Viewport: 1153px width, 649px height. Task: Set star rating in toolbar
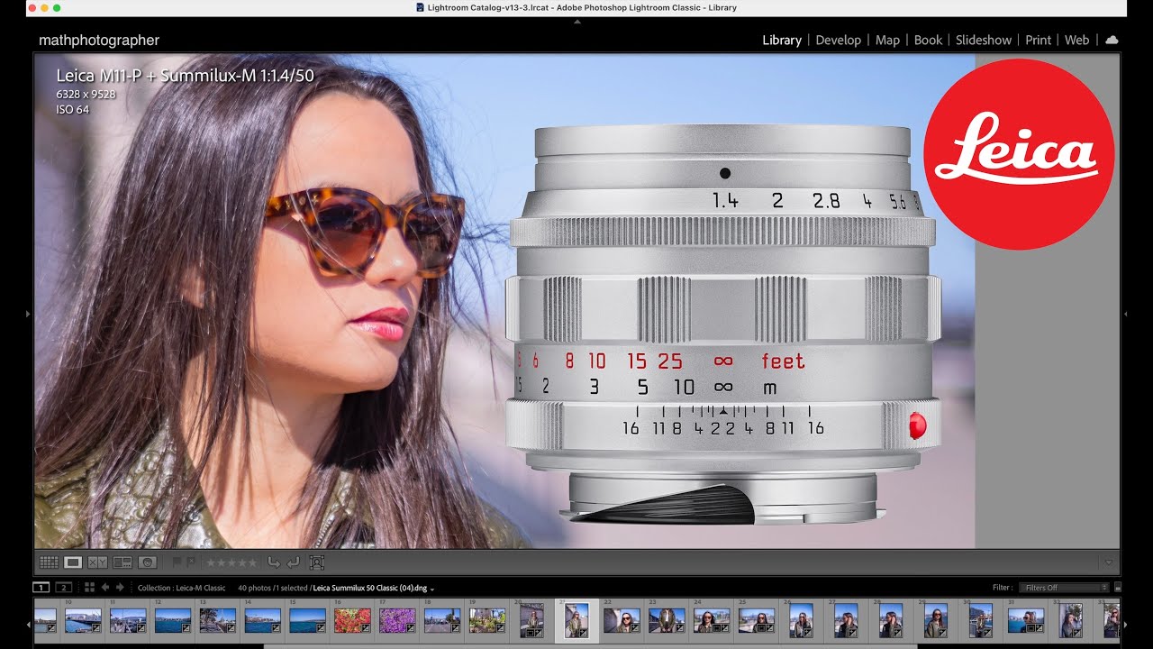pos(232,562)
